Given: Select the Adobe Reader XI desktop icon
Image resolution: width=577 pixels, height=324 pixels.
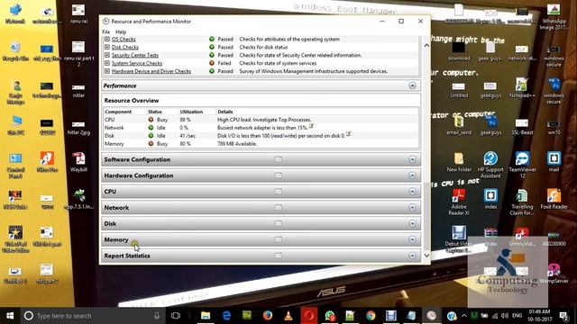Looking at the screenshot, I should 459,202.
